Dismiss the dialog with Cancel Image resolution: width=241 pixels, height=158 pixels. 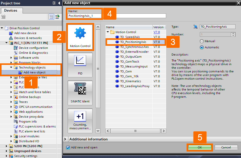(x=226, y=147)
